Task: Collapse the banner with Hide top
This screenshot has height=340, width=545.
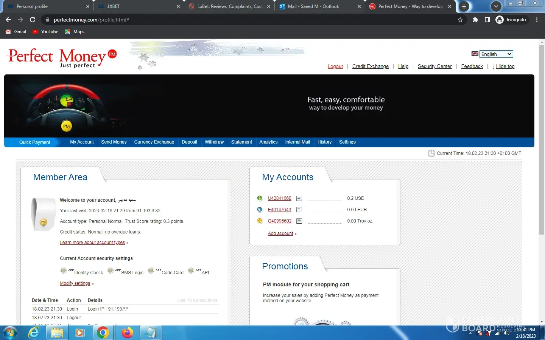Action: tap(505, 66)
